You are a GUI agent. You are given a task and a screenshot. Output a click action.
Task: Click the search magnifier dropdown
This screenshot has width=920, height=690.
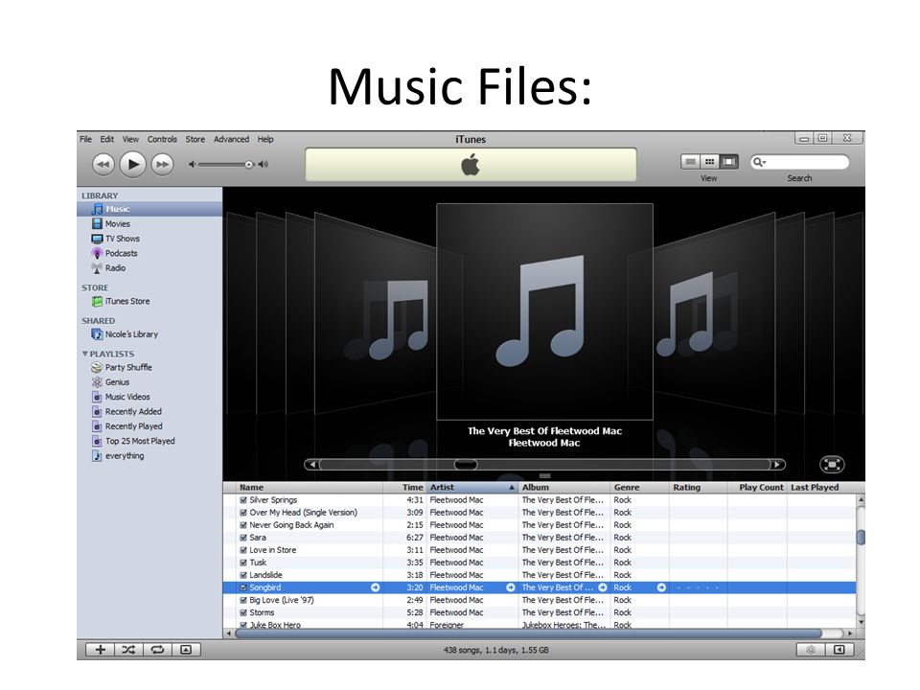[x=760, y=162]
